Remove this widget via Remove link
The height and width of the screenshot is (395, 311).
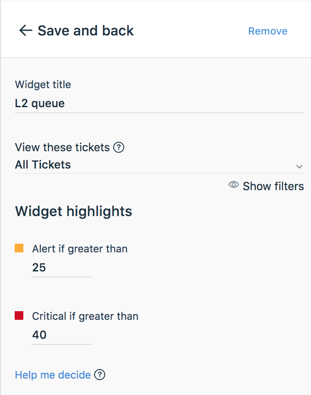point(268,31)
